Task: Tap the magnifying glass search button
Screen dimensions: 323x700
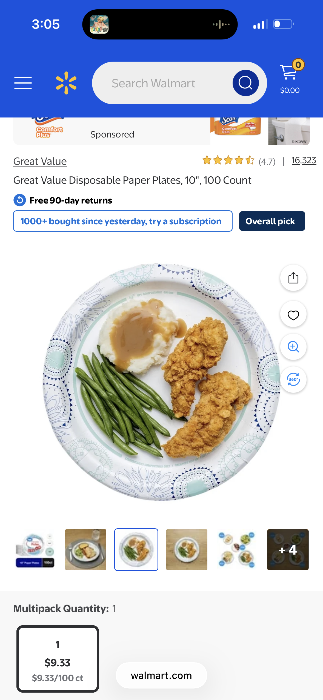Action: [245, 83]
